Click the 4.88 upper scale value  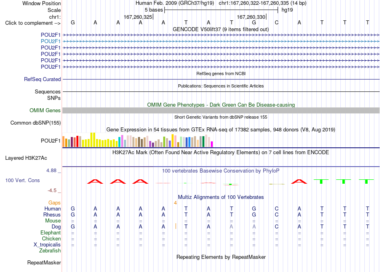pos(51,171)
